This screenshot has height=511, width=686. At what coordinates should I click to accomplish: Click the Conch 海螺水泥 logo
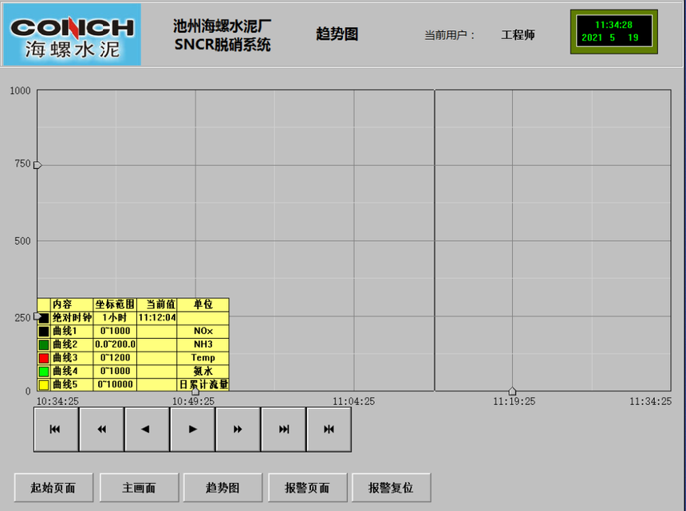[72, 34]
